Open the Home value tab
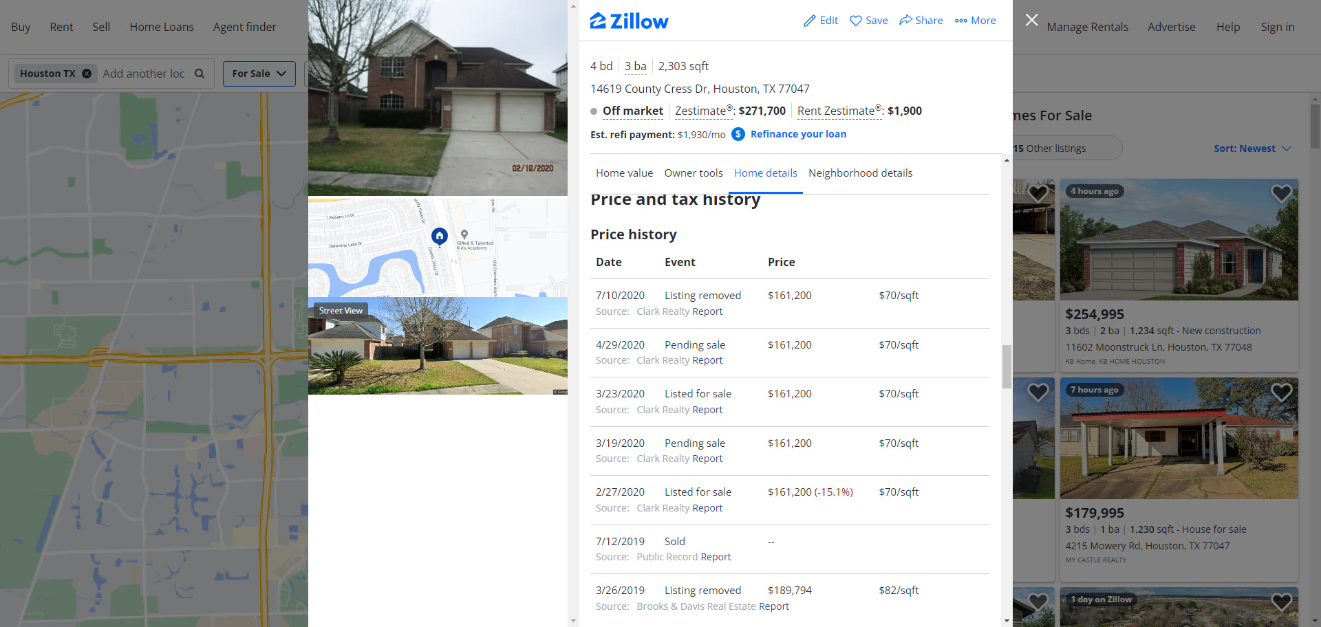The image size is (1321, 627). click(x=624, y=173)
